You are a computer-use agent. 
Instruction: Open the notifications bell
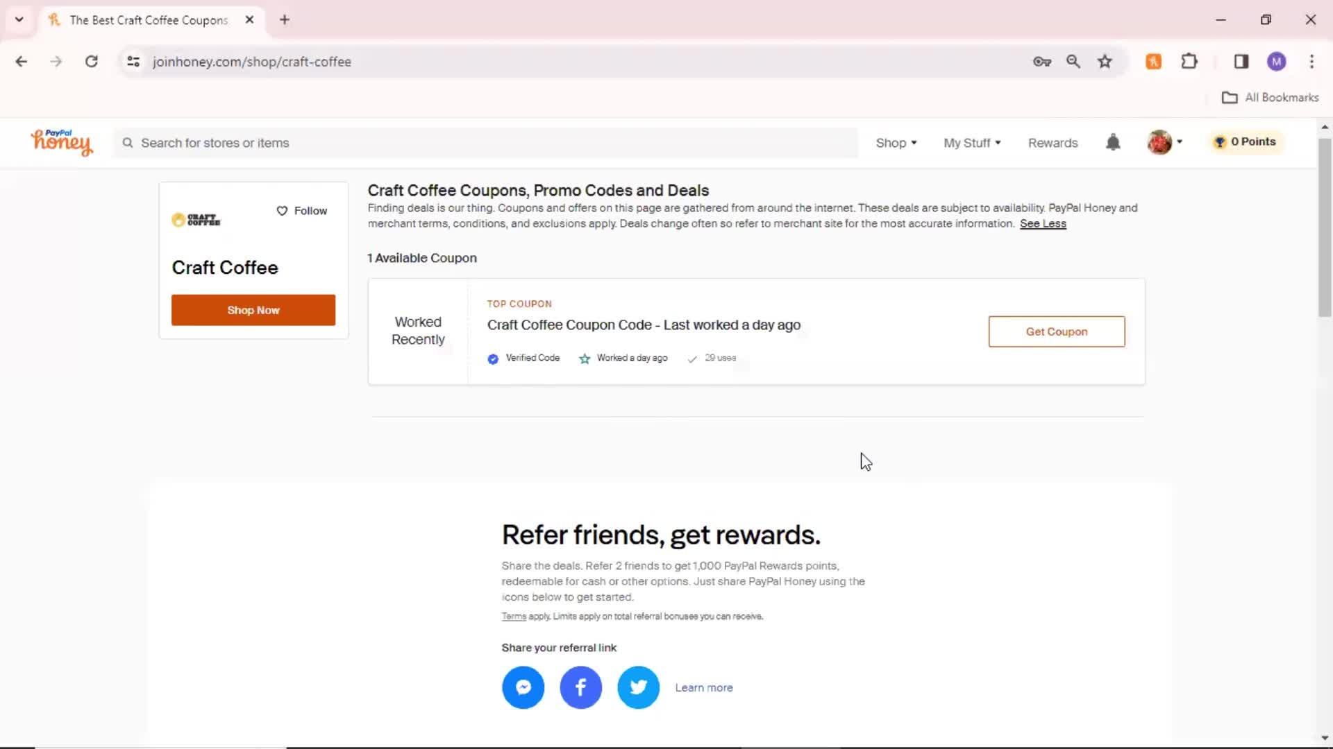[1113, 142]
